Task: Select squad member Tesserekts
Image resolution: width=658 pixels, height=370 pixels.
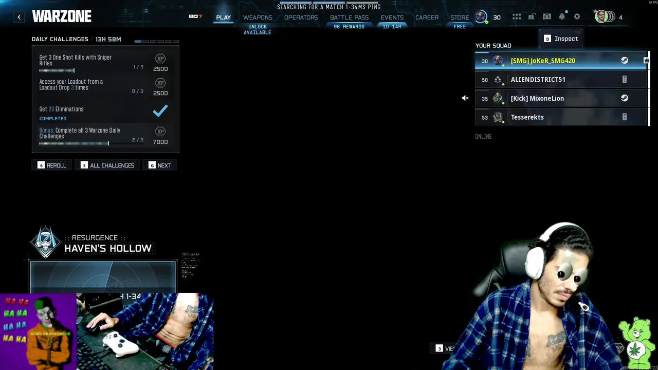Action: point(561,117)
